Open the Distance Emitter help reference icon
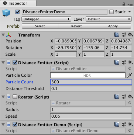Viewport: 134px width, 135px height. pos(117,63)
